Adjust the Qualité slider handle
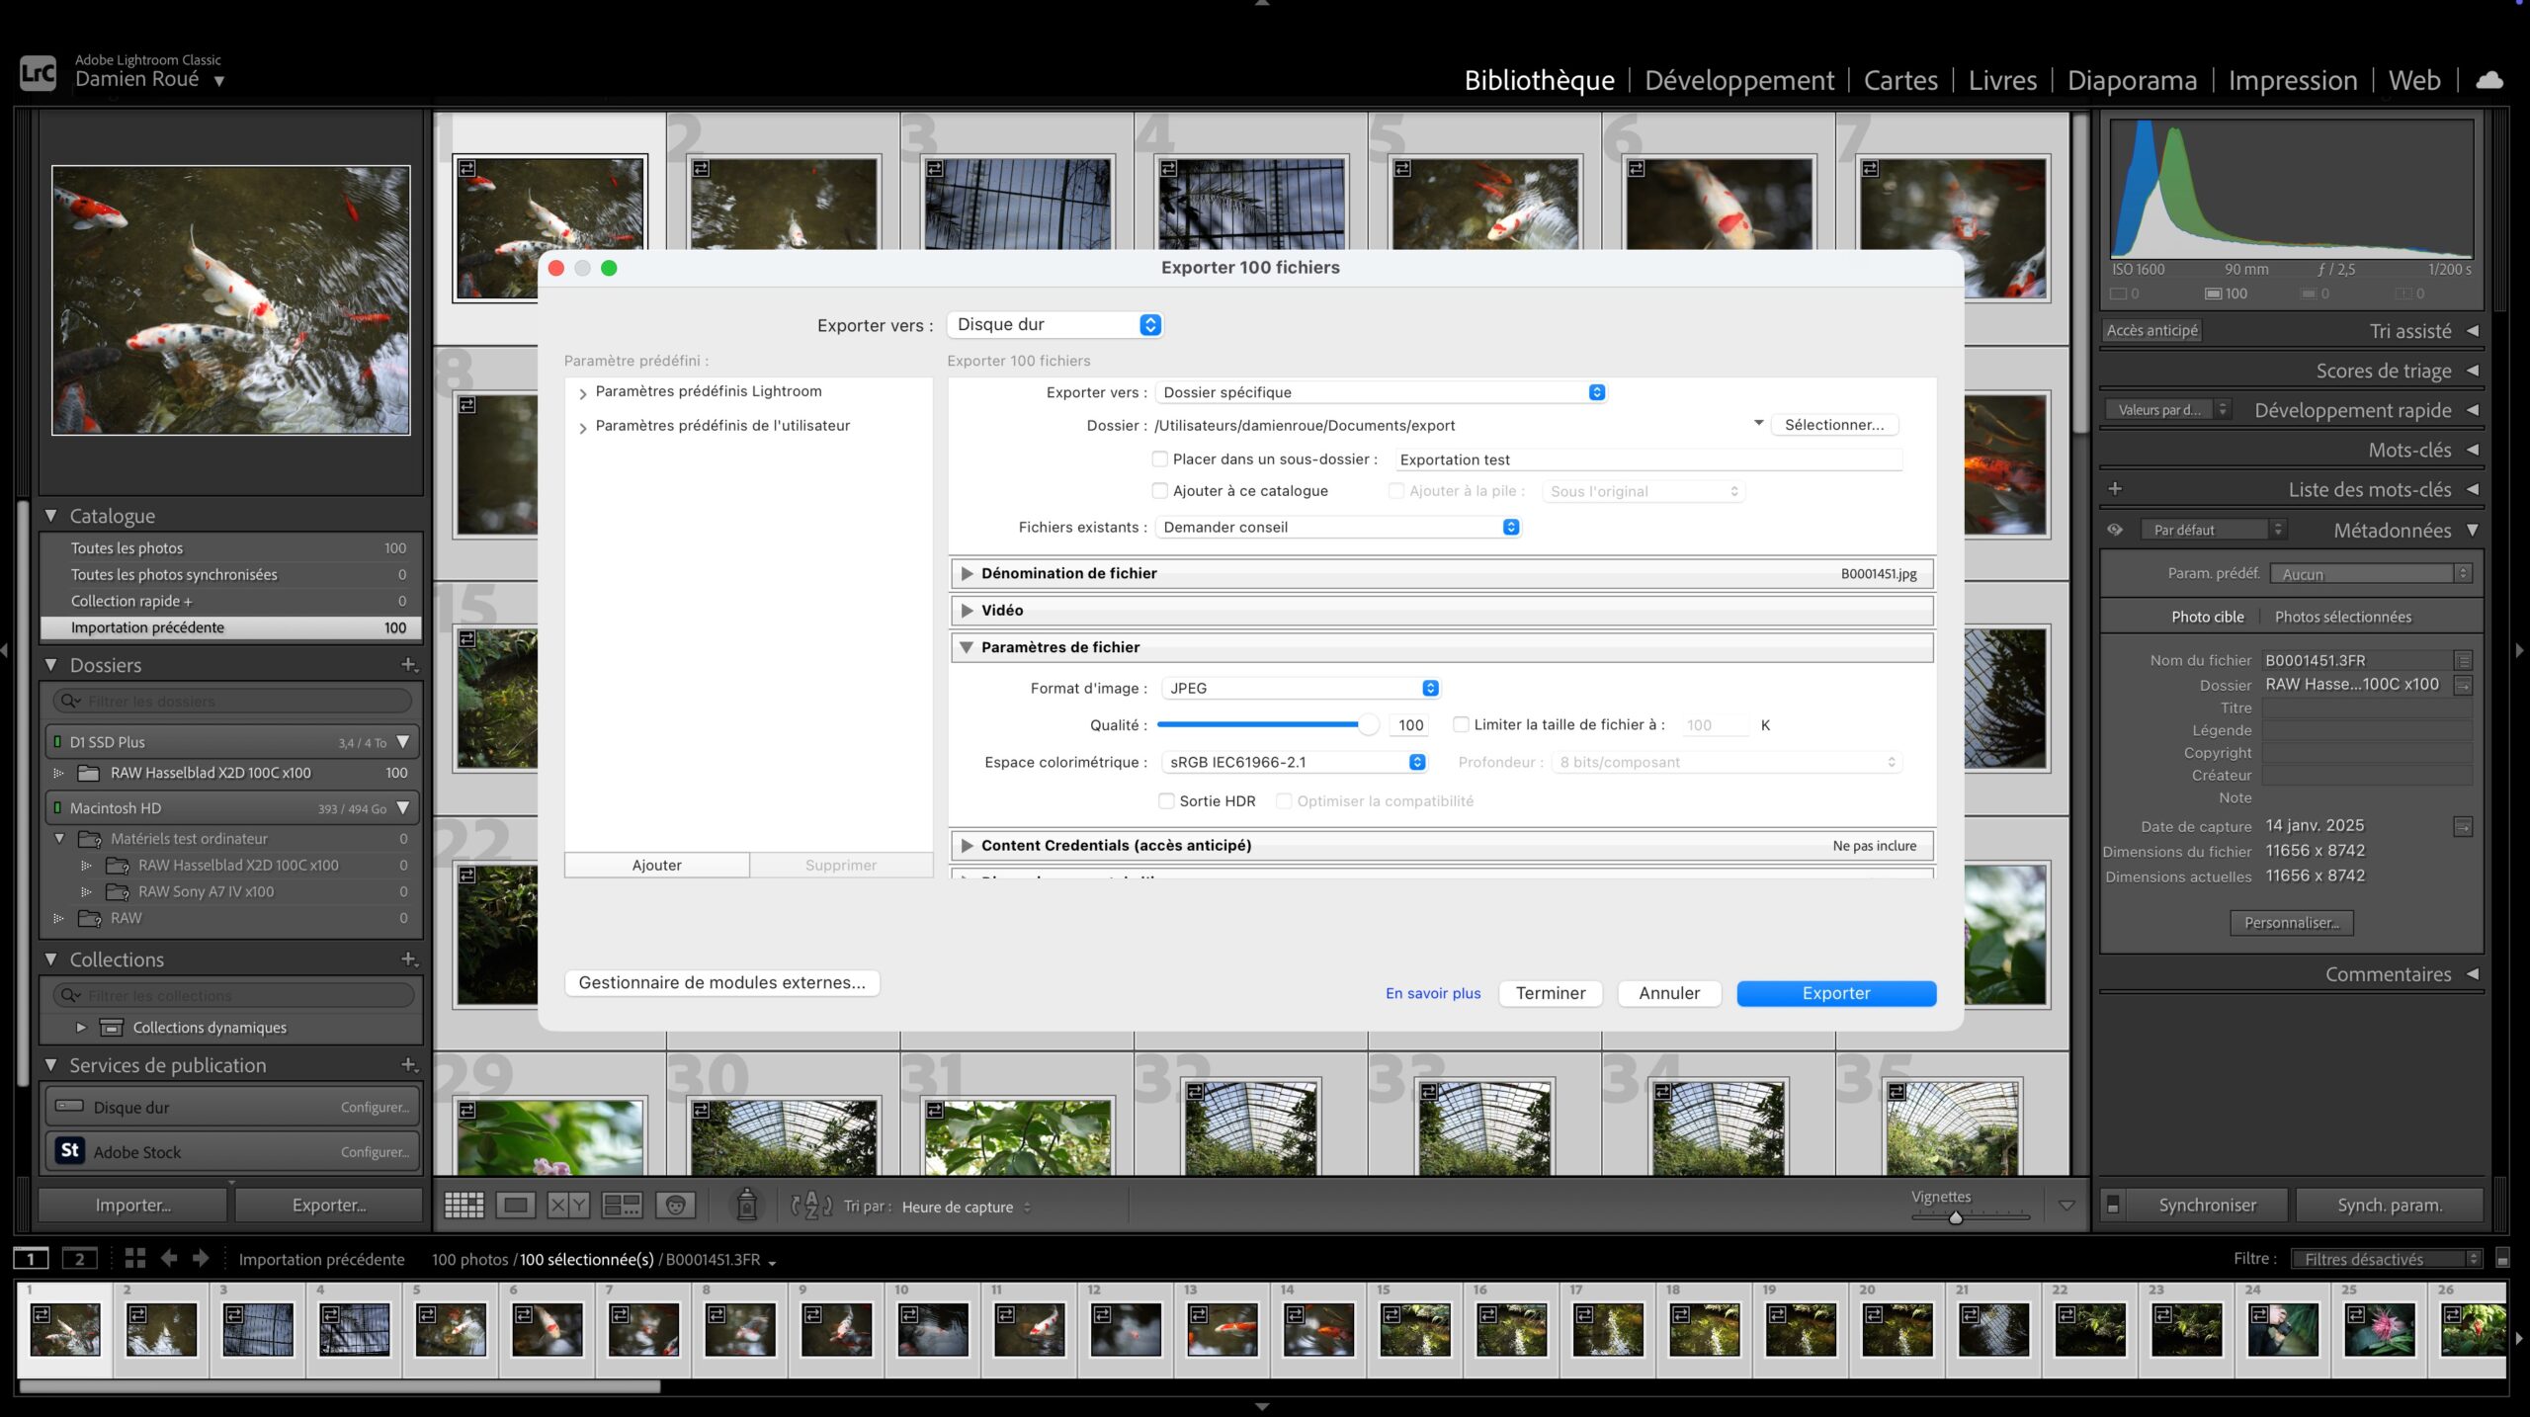This screenshot has height=1417, width=2530. click(x=1368, y=724)
